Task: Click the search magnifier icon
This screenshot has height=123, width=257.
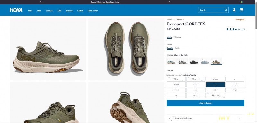Action: pos(226,10)
